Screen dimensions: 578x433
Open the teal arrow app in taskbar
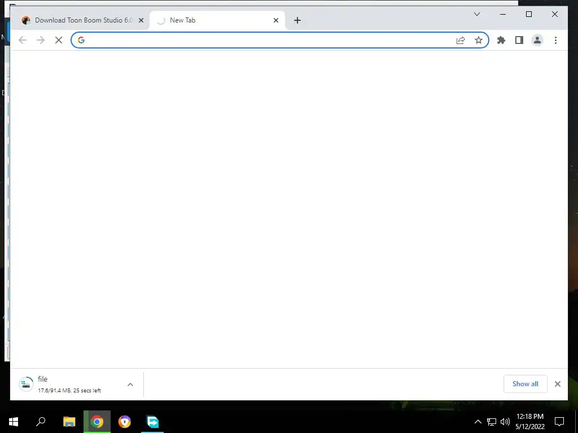click(152, 422)
